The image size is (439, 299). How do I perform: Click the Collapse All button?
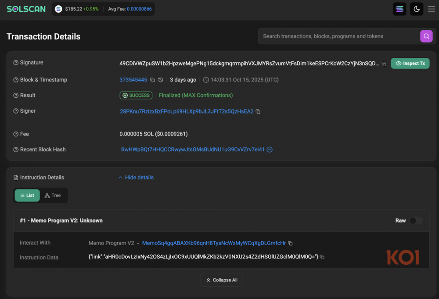click(222, 280)
